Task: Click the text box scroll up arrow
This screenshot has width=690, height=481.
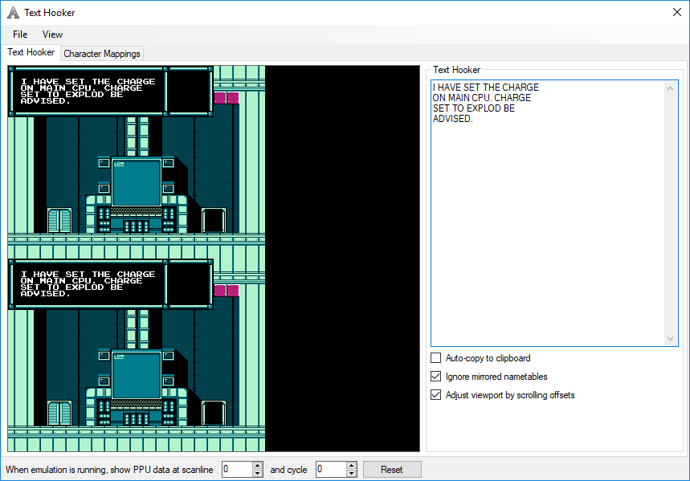Action: click(x=670, y=88)
